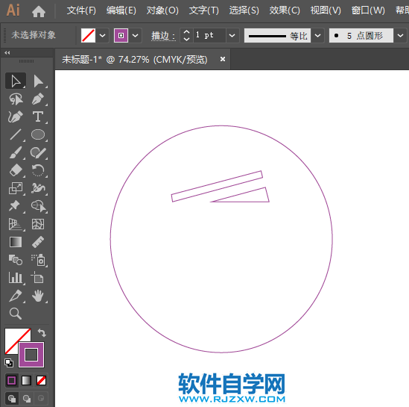Select the Warp tool

[x=38, y=188]
